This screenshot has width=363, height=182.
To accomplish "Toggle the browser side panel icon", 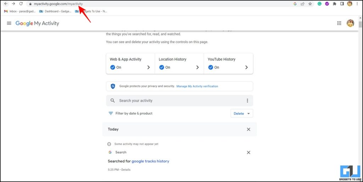I will 342,4.
